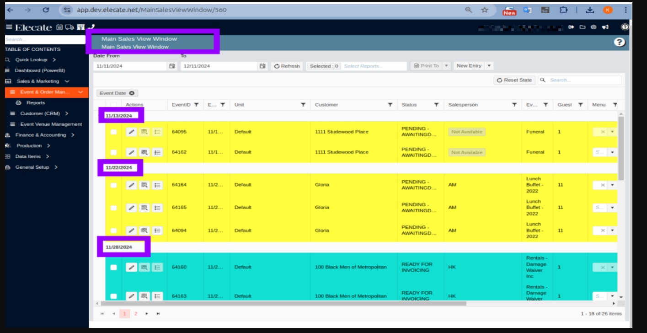Click the details view icon for event 64162
The image size is (647, 333).
pos(144,152)
